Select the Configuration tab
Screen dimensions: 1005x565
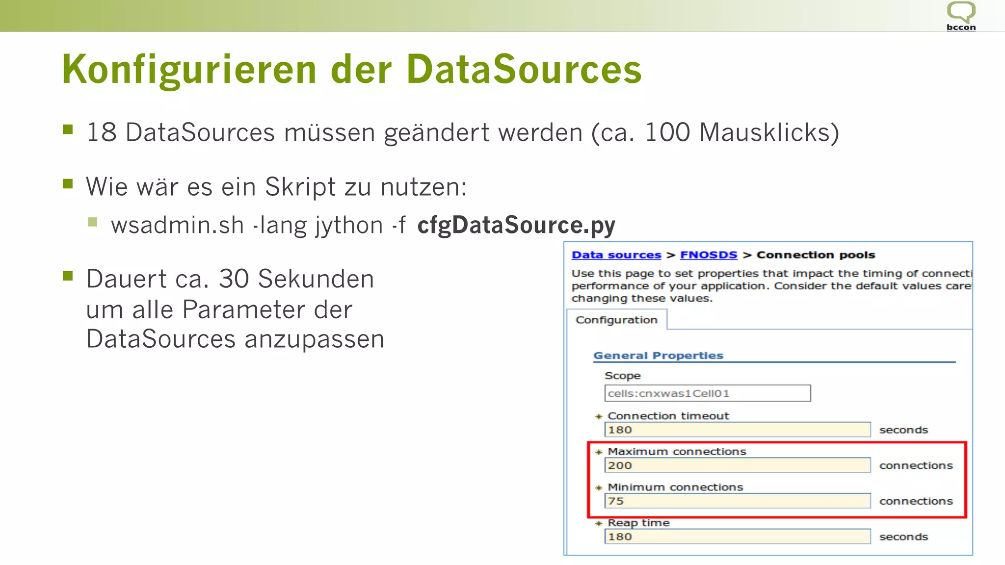(x=617, y=320)
